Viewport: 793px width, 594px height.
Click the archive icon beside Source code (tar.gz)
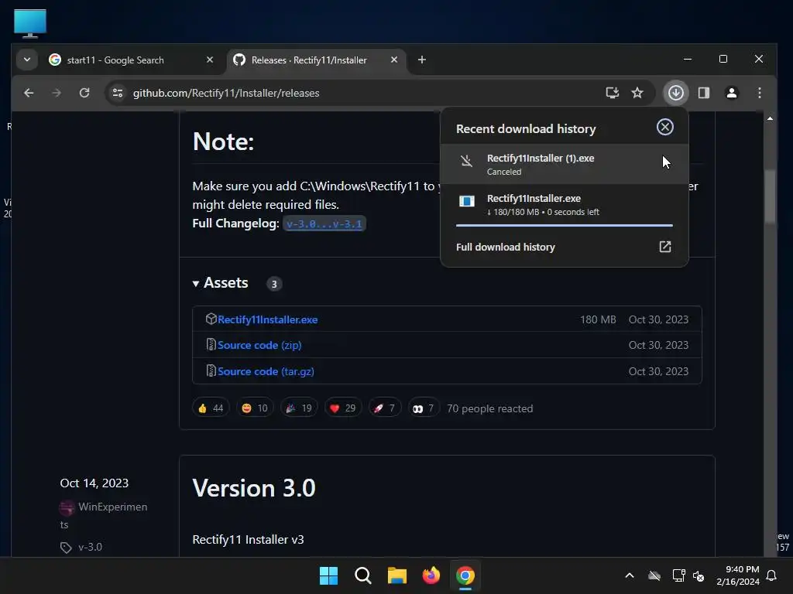click(x=211, y=370)
